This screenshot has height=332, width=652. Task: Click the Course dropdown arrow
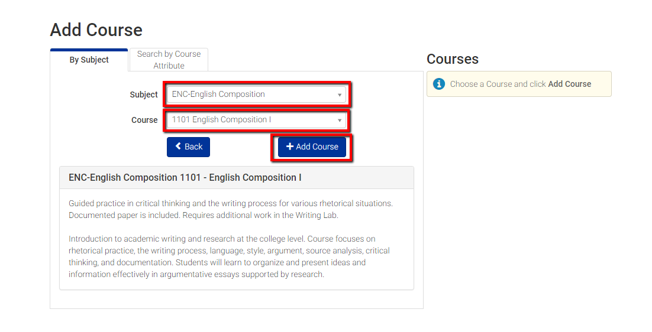click(339, 121)
